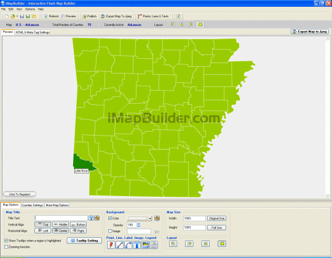This screenshot has height=258, width=332.
Task: Choose first layout option in bottom Layout group
Action: point(173,244)
